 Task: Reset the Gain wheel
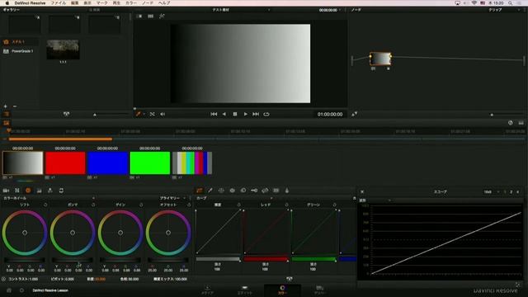[x=141, y=205]
